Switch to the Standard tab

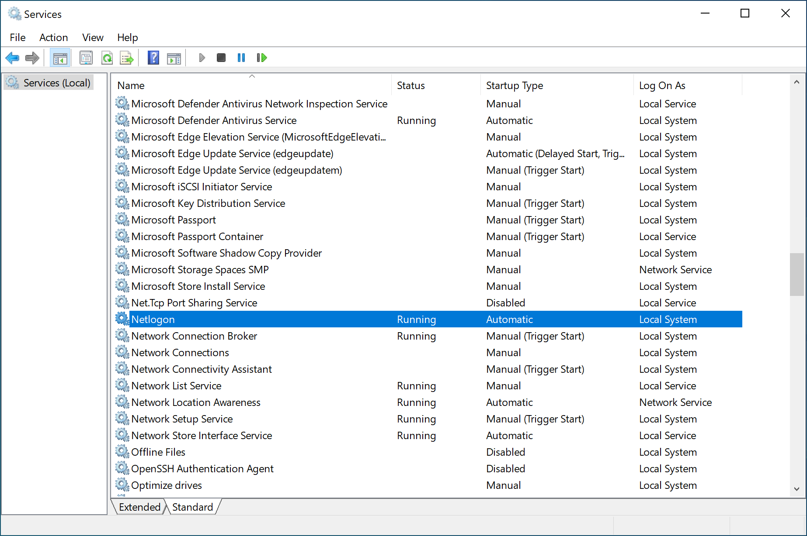[192, 507]
